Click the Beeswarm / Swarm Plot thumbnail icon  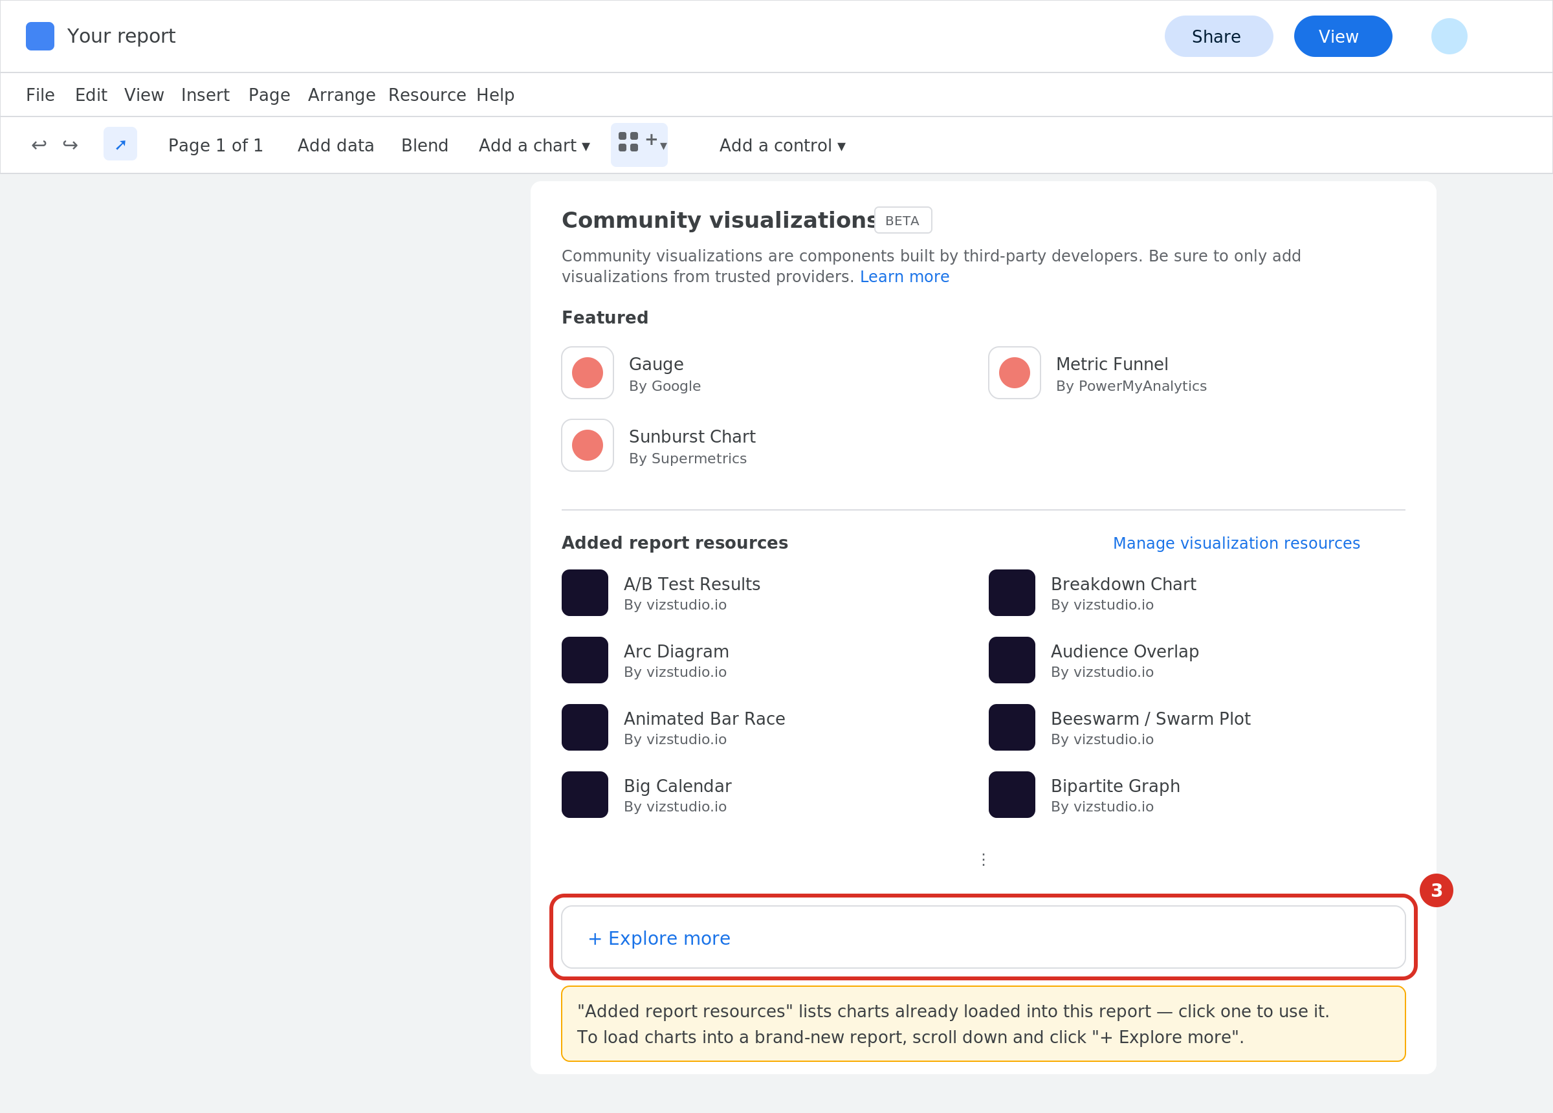tap(1011, 727)
